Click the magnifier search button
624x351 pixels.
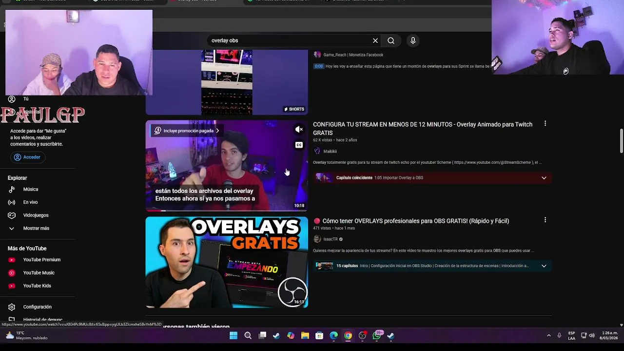[x=391, y=40]
